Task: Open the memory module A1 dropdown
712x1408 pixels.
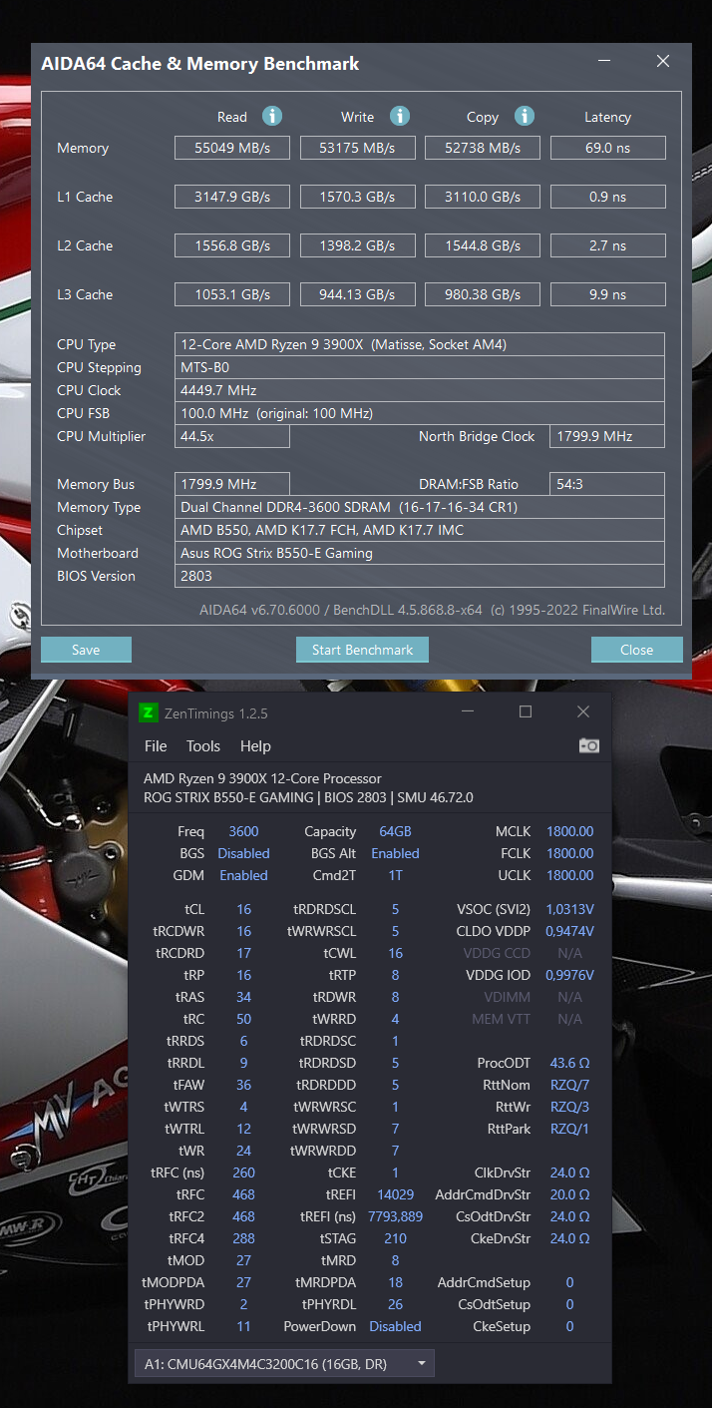Action: click(x=284, y=1363)
